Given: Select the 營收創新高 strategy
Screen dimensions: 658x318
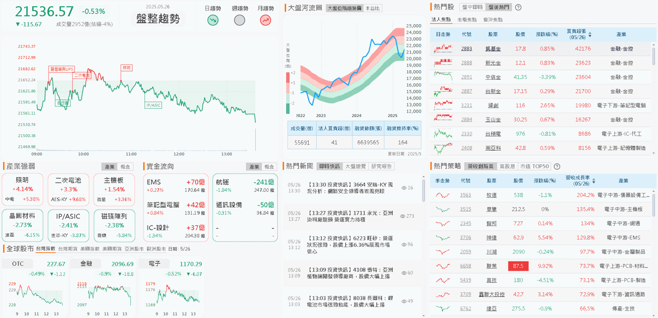Looking at the screenshot, I should tap(480, 166).
